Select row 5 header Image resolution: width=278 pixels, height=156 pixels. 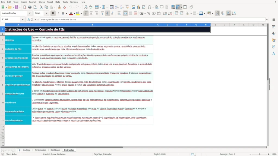[2, 58]
